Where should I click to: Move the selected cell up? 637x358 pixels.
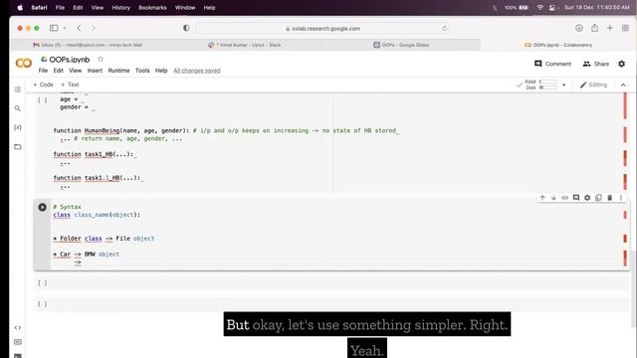click(542, 198)
